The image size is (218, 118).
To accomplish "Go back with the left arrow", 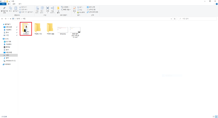I will 2,19.
